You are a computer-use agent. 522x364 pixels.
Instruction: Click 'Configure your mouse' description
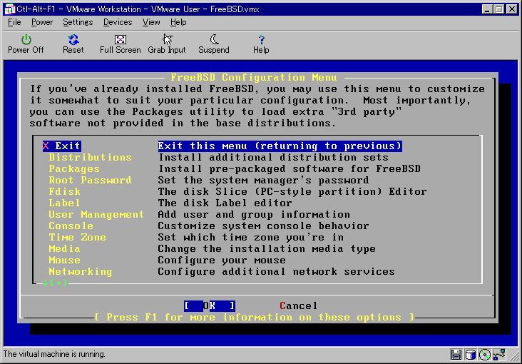pos(221,260)
